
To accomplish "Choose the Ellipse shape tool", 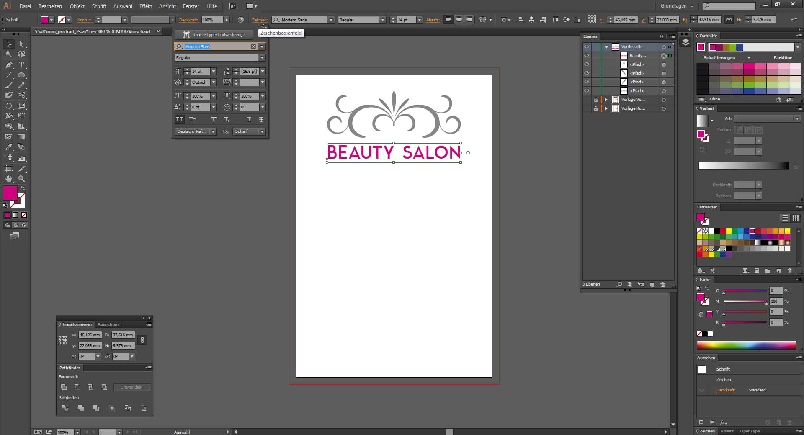I will coord(21,75).
